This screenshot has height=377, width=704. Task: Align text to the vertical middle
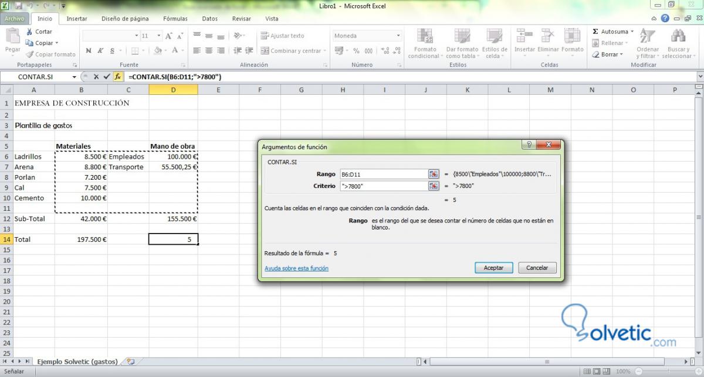(209, 36)
